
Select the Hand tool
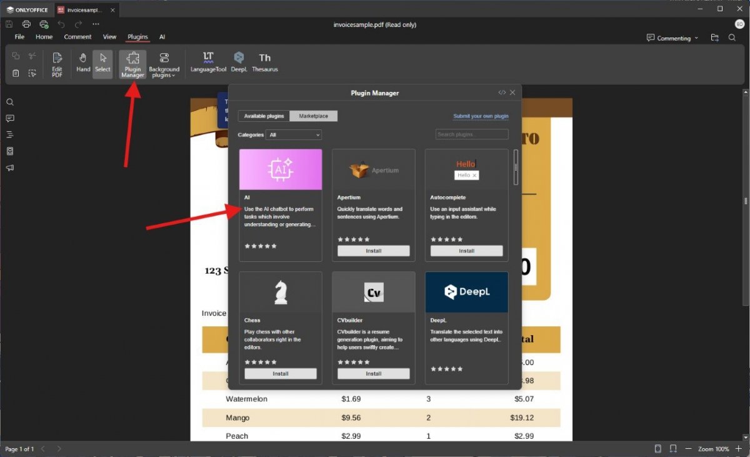point(83,63)
